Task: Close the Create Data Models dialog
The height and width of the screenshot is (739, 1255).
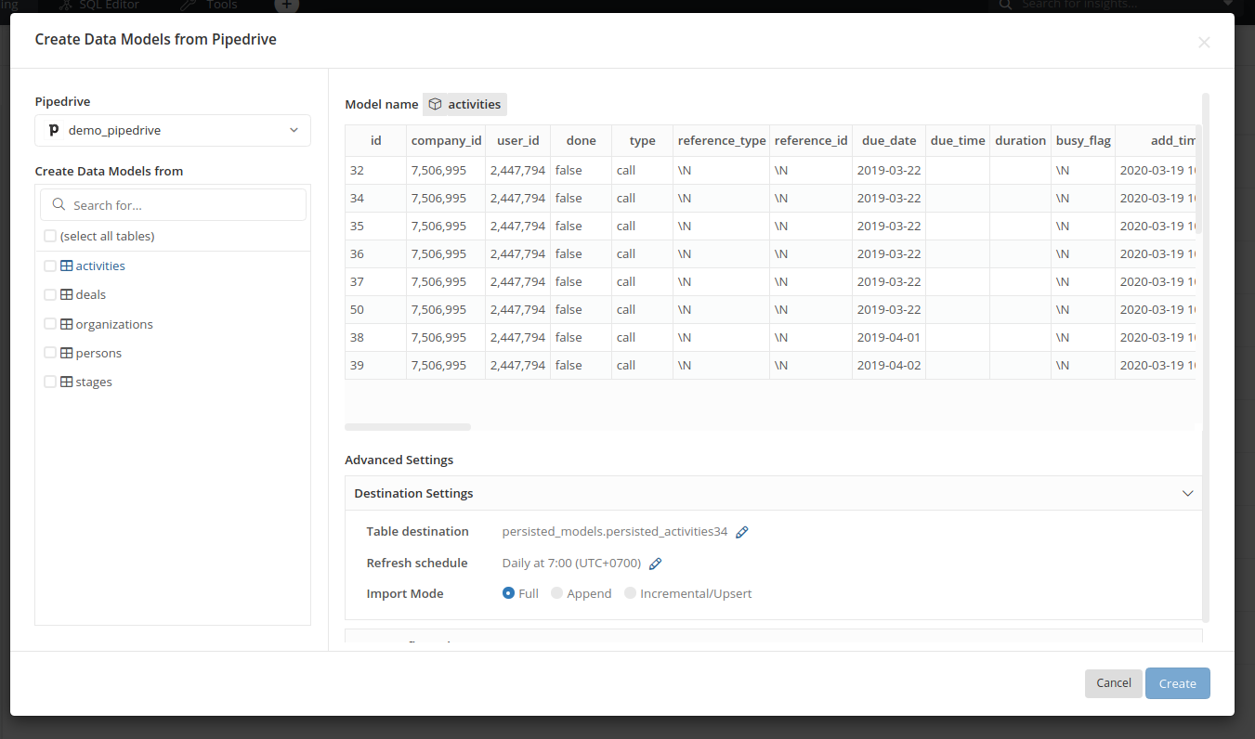Action: [1204, 42]
